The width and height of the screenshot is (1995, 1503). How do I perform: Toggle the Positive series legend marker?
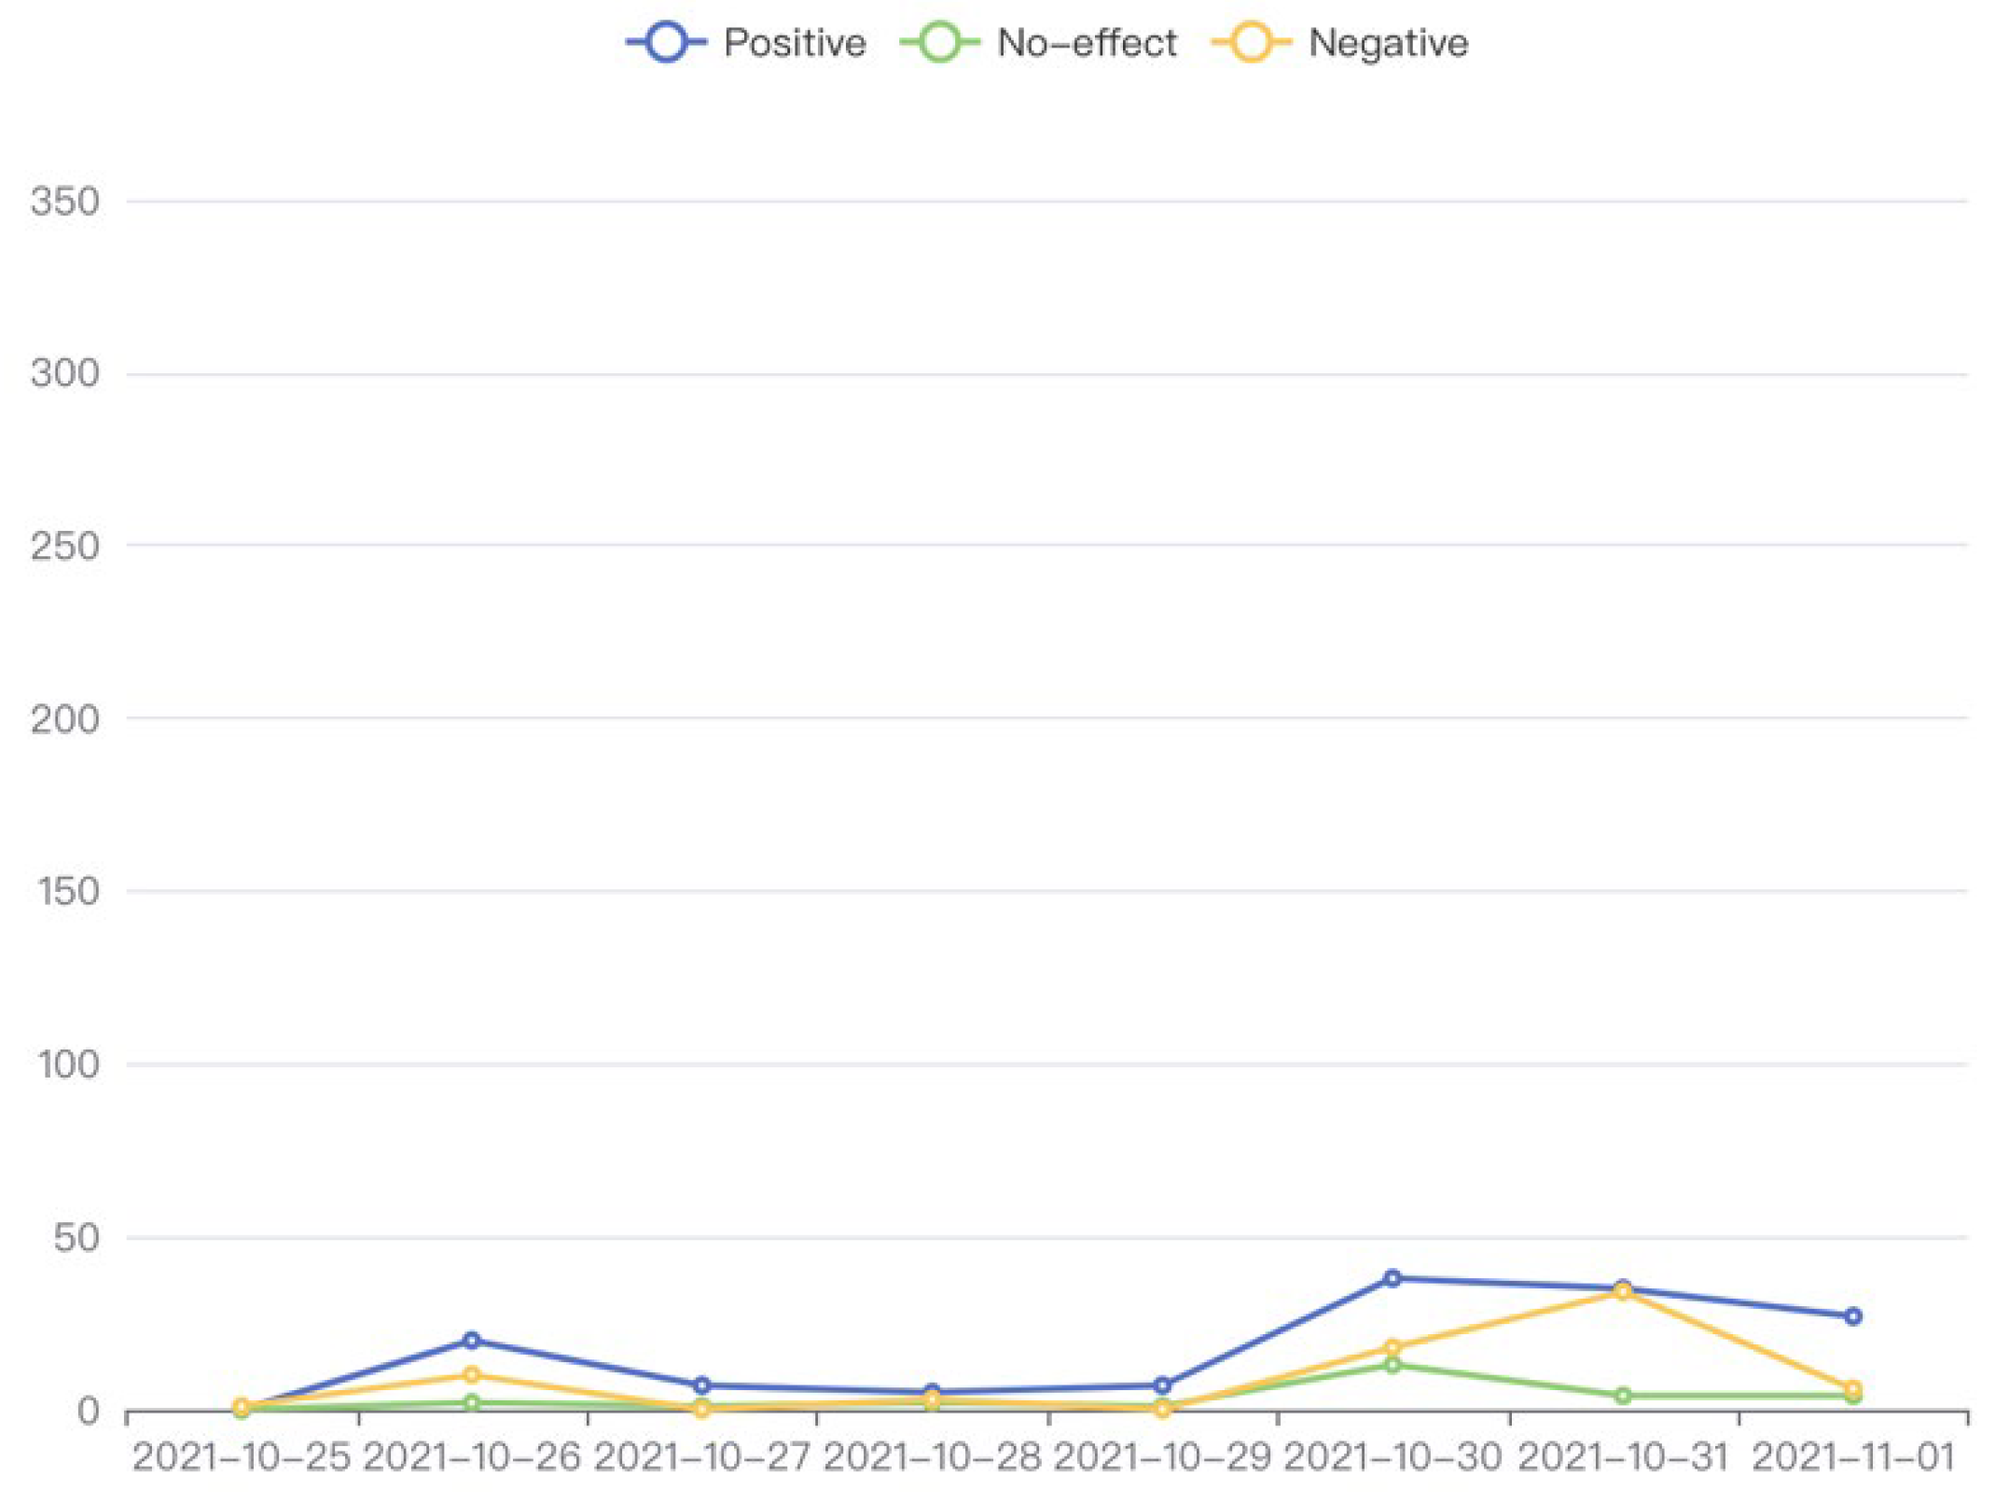[665, 43]
